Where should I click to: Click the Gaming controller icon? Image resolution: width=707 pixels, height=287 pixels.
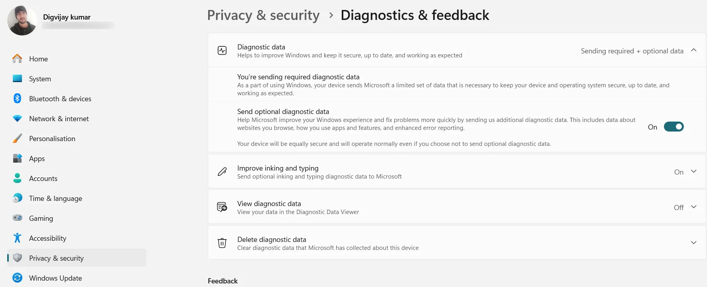tap(17, 218)
